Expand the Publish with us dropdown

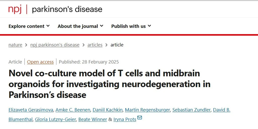tap(131, 26)
